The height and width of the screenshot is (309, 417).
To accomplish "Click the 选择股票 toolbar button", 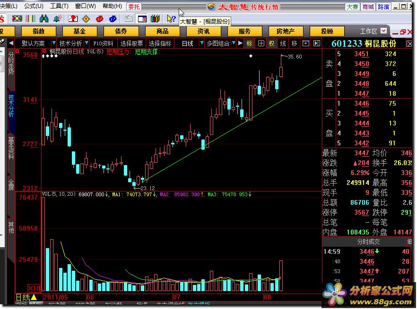I will (131, 43).
